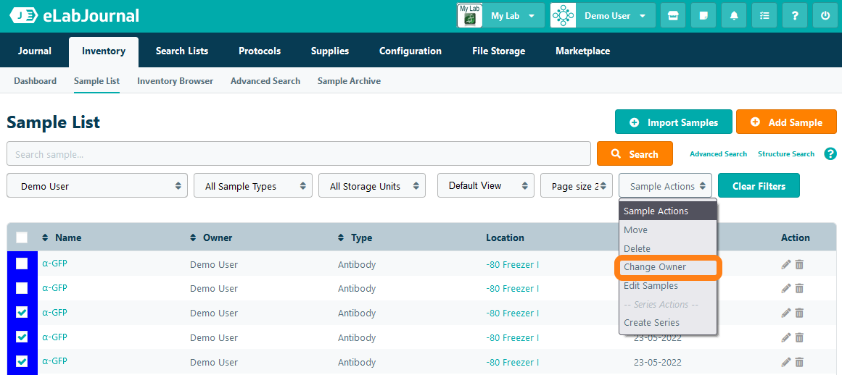Screen dimensions: 842x375
Task: Open the Advanced Search link beside Search button
Action: 718,154
